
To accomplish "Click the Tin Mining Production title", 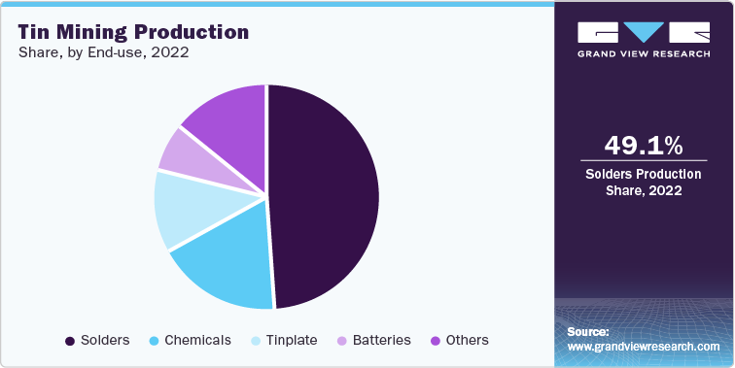I will pos(133,32).
